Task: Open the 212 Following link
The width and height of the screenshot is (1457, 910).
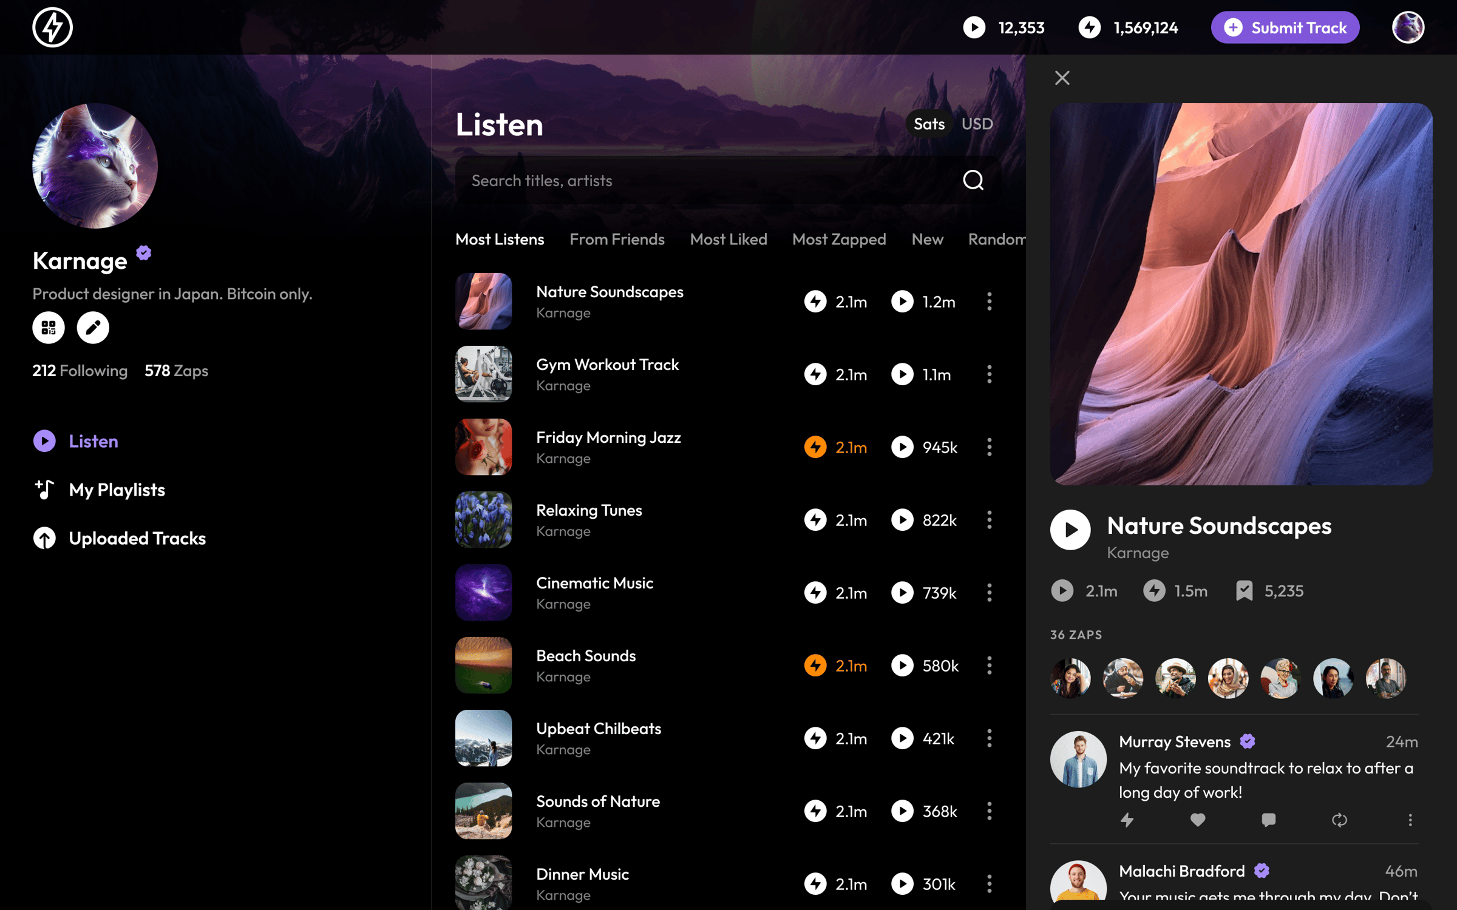Action: 80,371
